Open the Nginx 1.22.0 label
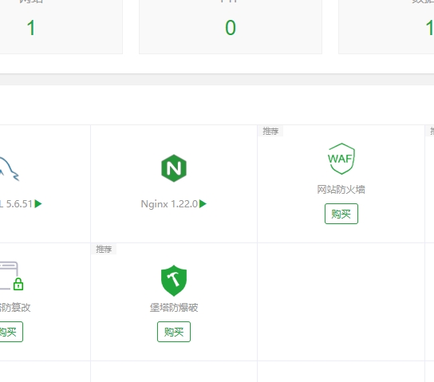Viewport: 434px width, 382px height. pyautogui.click(x=169, y=204)
